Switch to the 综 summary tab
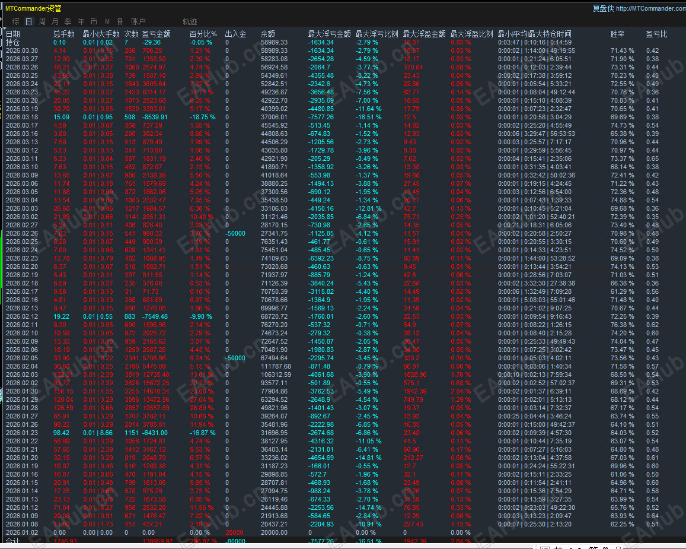This screenshot has width=686, height=549. pos(16,21)
